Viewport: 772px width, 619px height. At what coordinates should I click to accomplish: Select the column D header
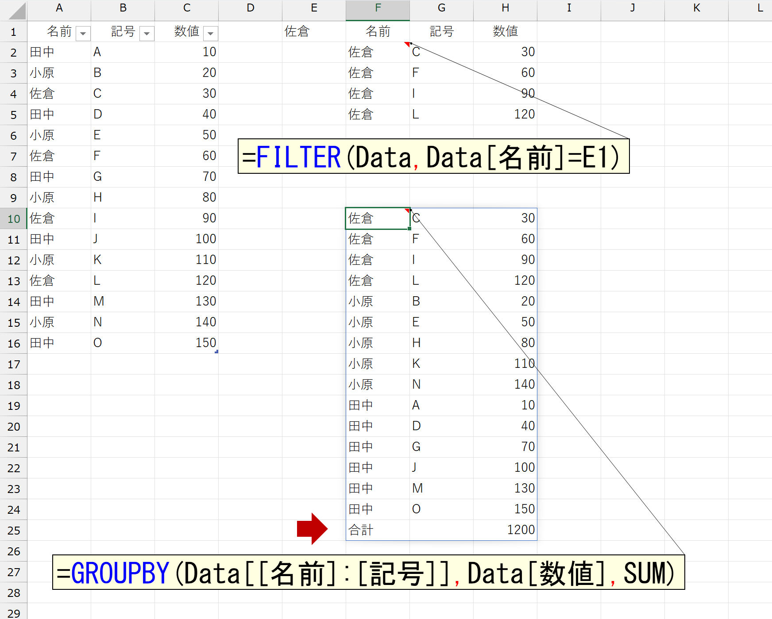click(x=250, y=9)
